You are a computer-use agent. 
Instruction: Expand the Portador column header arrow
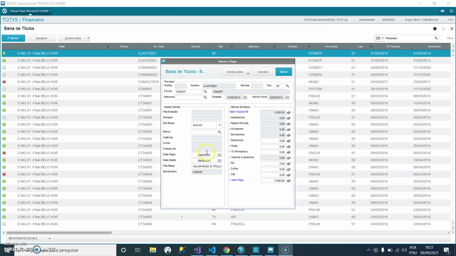coord(275,46)
